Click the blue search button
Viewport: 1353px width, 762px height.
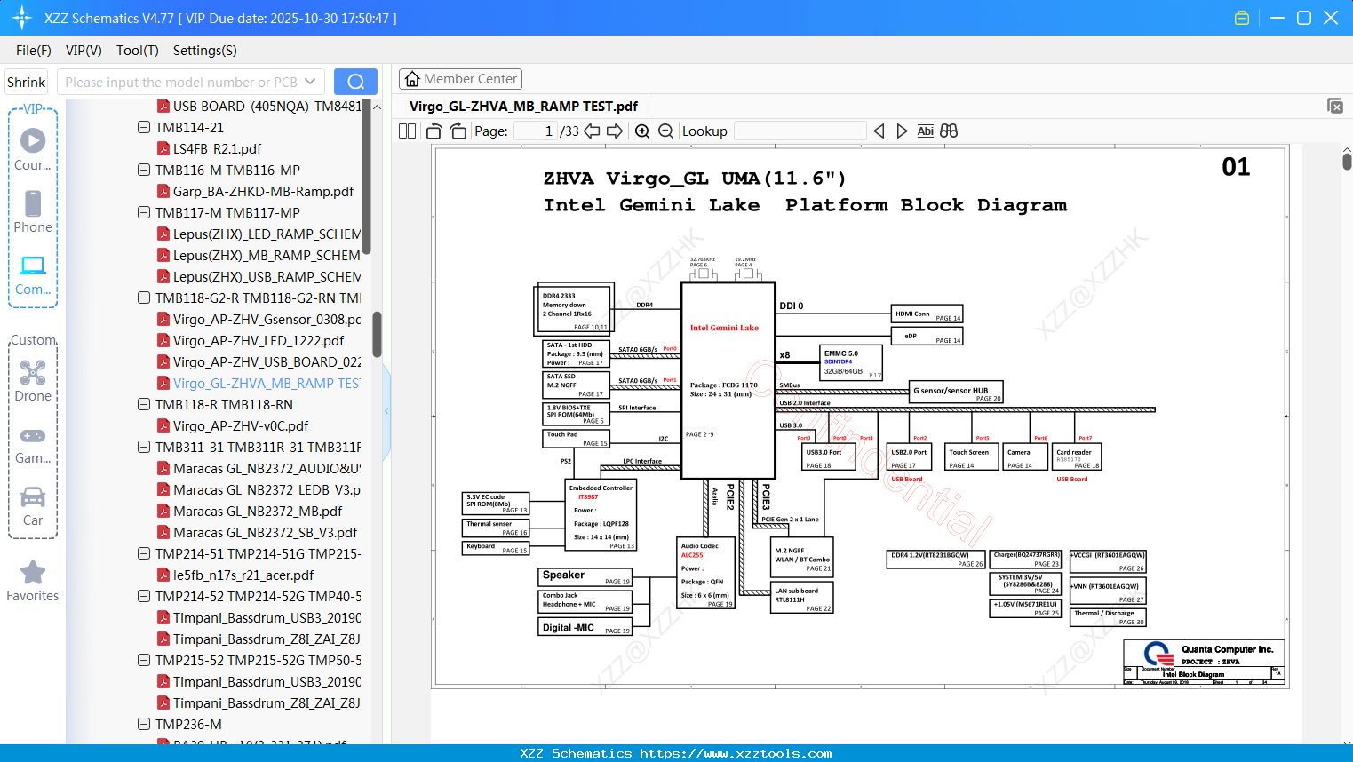(355, 82)
